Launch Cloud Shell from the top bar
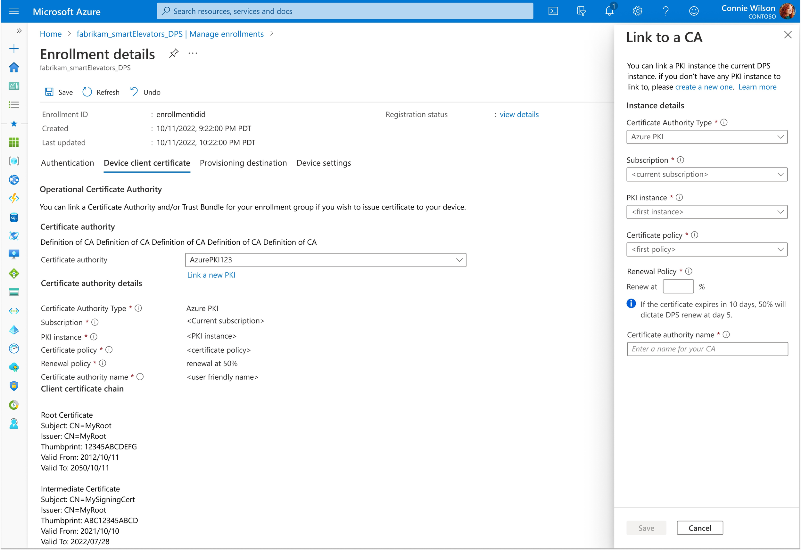This screenshot has width=801, height=550. click(x=553, y=12)
